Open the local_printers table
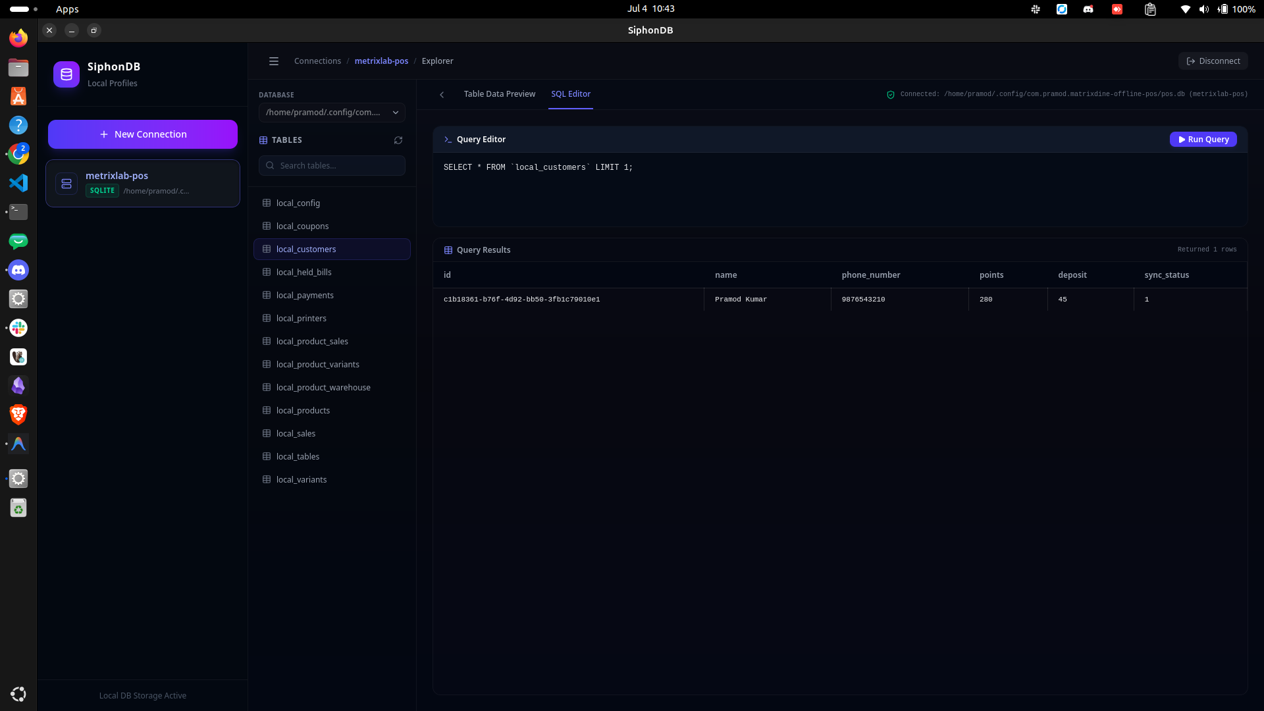 tap(332, 319)
